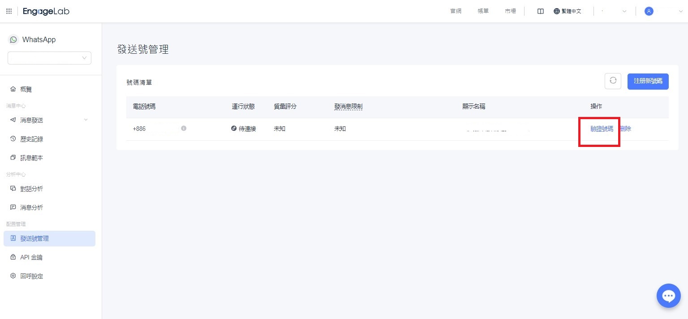Open the app grid launcher icon
The width and height of the screenshot is (688, 319).
pyautogui.click(x=9, y=11)
